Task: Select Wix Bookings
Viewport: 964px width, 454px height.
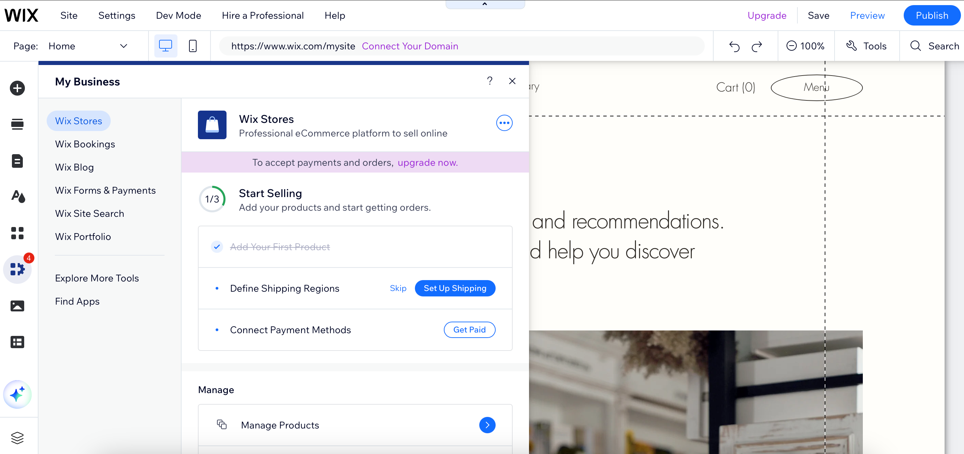Action: [85, 144]
